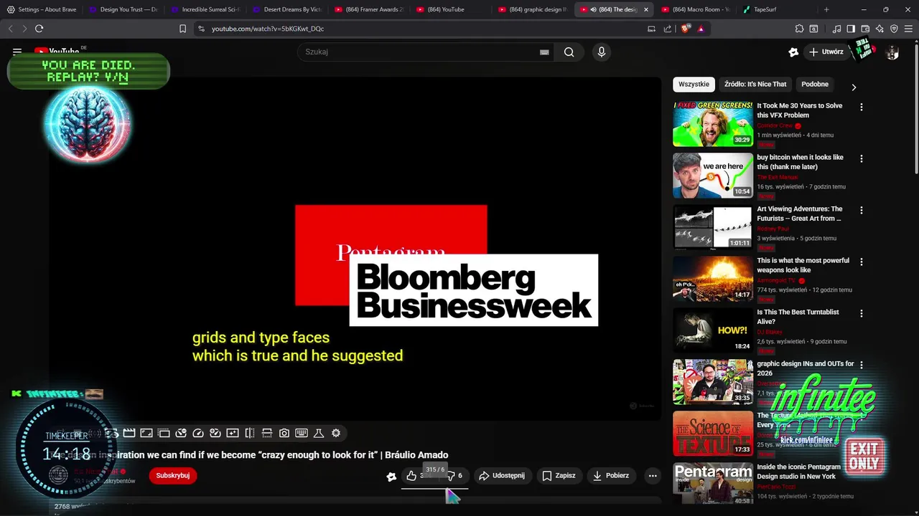Click the clapperboard cinema mode icon

tap(129, 433)
